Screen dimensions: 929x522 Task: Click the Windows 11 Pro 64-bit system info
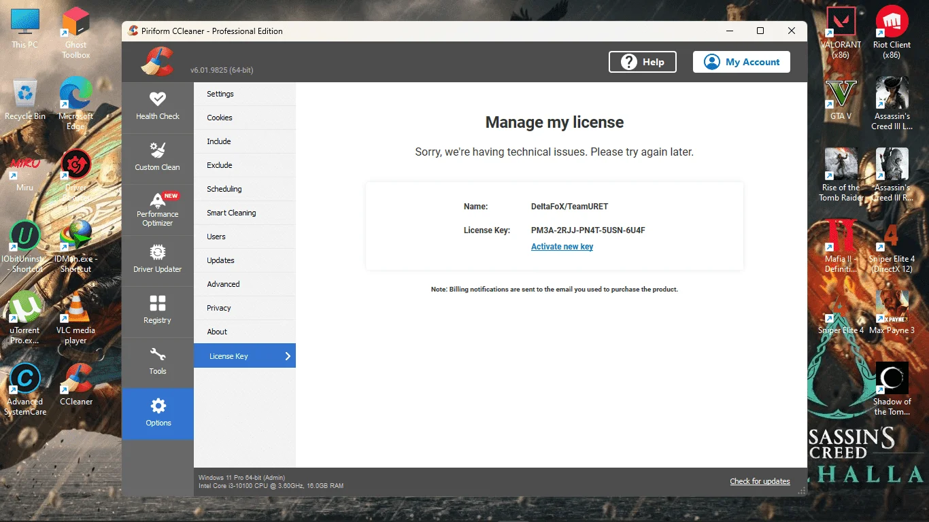click(241, 477)
